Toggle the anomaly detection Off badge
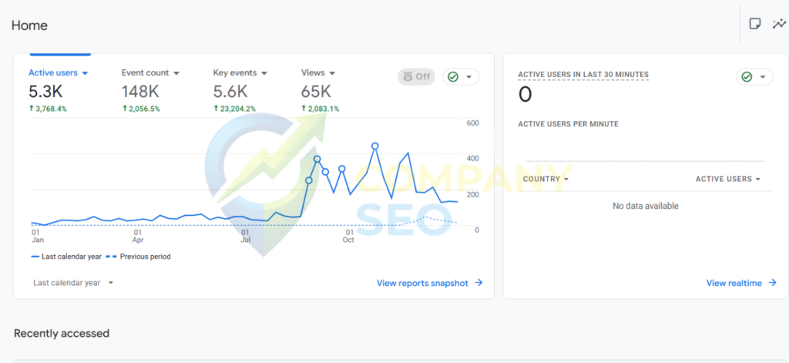789x363 pixels. coord(416,76)
